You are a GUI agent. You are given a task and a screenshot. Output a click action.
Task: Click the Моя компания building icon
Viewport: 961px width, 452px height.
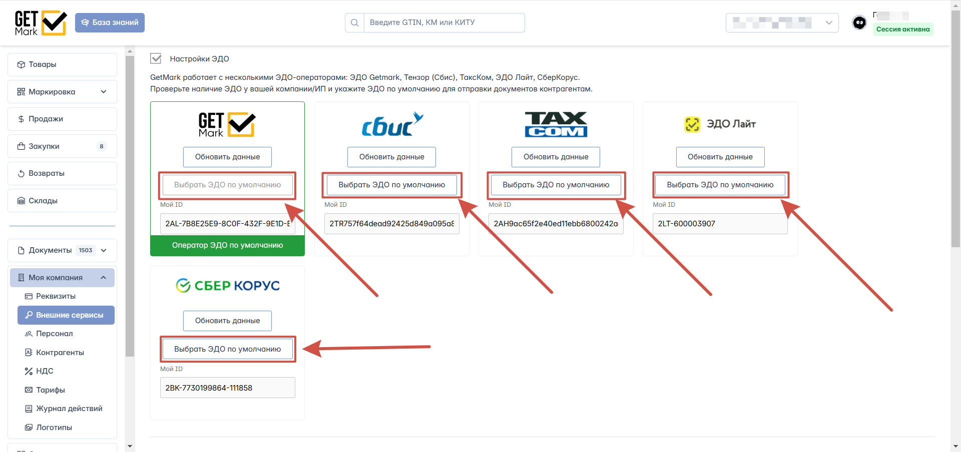pos(21,277)
